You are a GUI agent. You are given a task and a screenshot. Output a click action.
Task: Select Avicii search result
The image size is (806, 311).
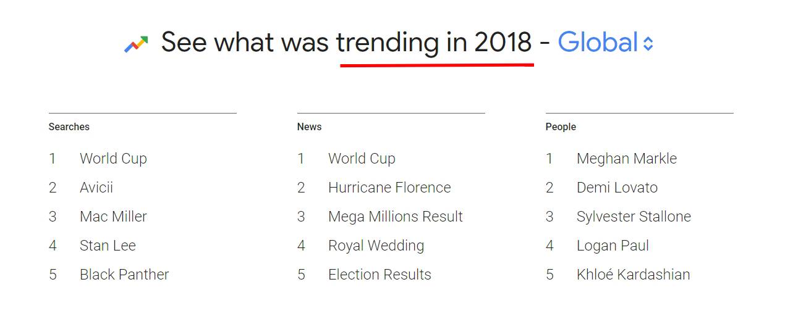coord(96,188)
